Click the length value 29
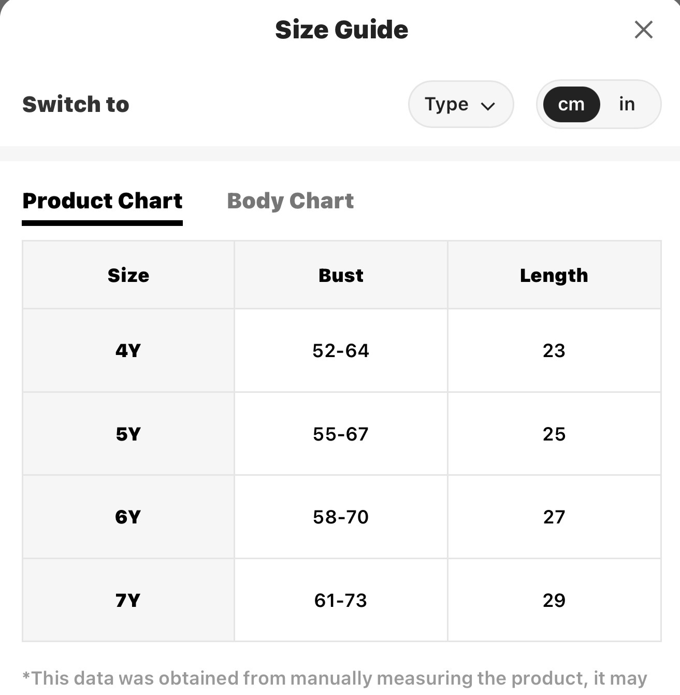 pos(554,601)
